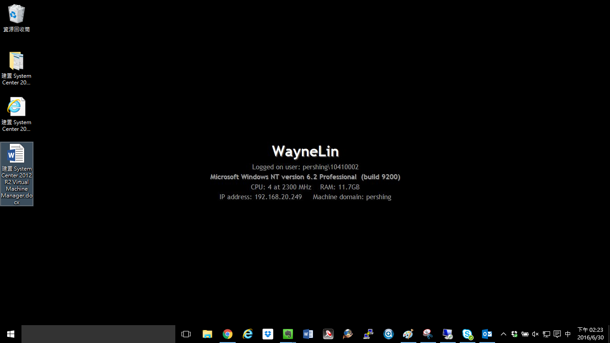Image resolution: width=610 pixels, height=343 pixels.
Task: Click the taskbar search box
Action: click(x=98, y=334)
